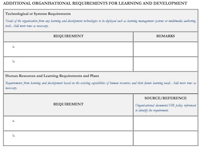Select the 'Technological or Systems Requirements' heading
The image size is (201, 149).
tap(38, 14)
